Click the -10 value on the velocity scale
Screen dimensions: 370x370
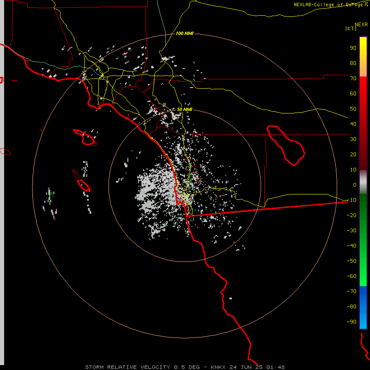351,200
